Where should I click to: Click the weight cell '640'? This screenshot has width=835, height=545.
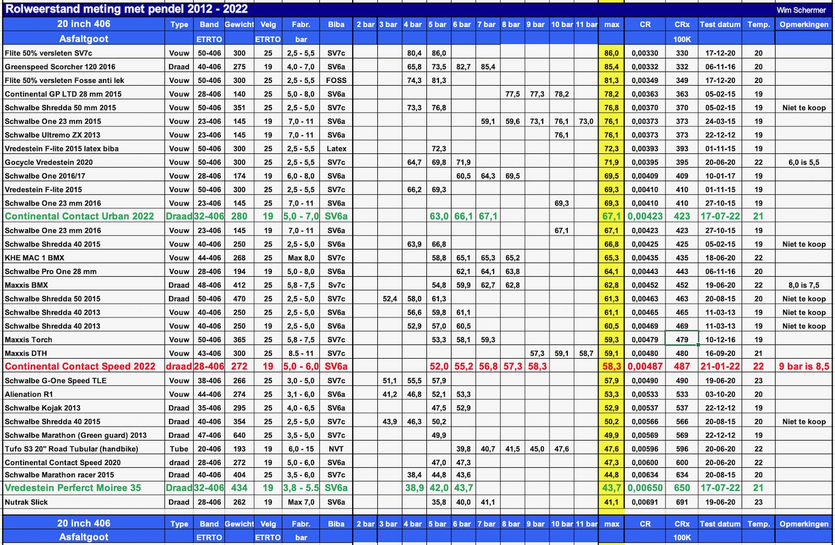[x=239, y=435]
